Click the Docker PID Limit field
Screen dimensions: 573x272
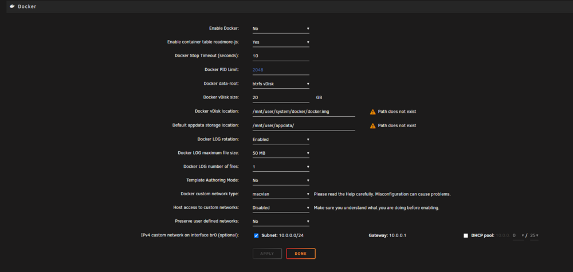(281, 70)
